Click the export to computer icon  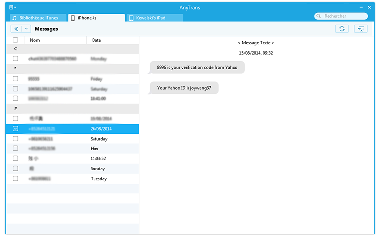coord(361,29)
